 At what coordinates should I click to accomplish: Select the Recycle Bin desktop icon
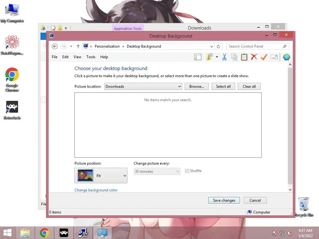point(304,207)
